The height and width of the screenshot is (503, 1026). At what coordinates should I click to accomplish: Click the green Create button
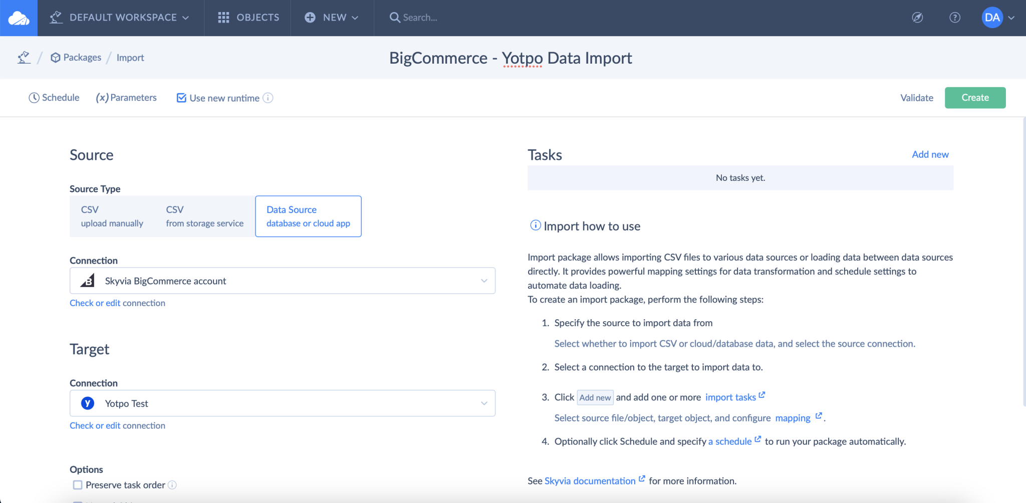(x=975, y=98)
